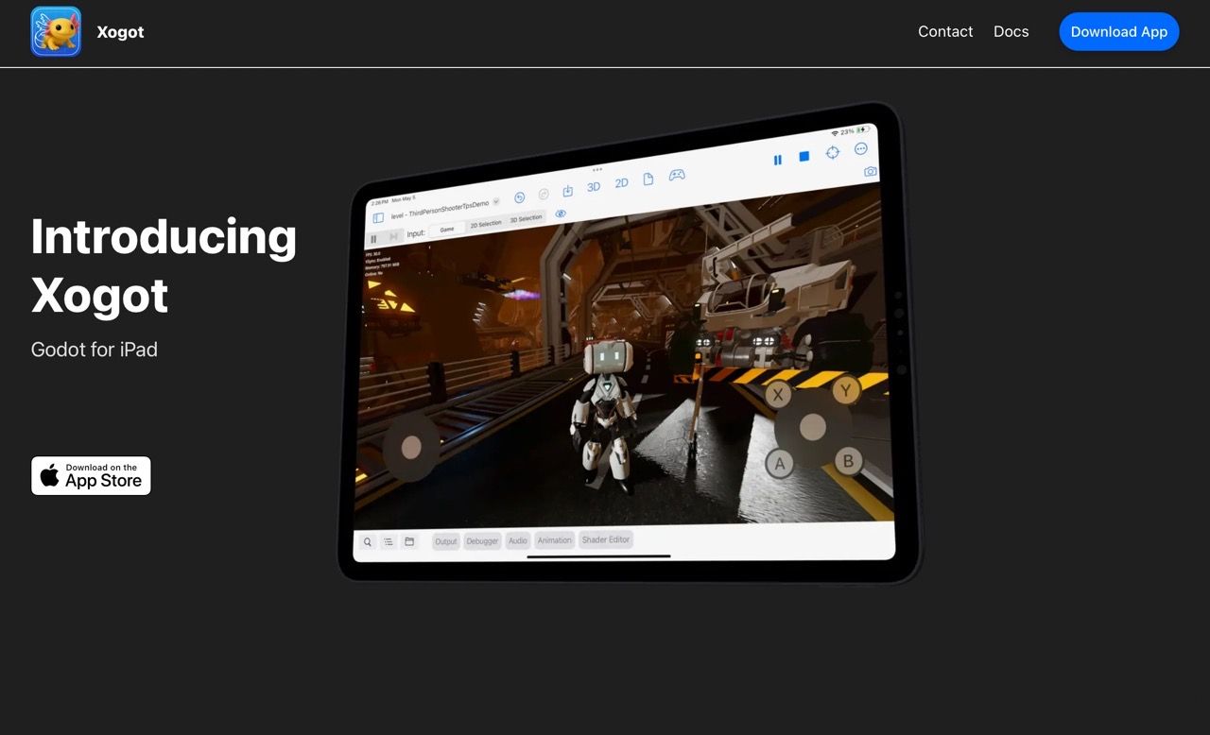Click the list outline icon
1210x735 pixels.
point(389,542)
